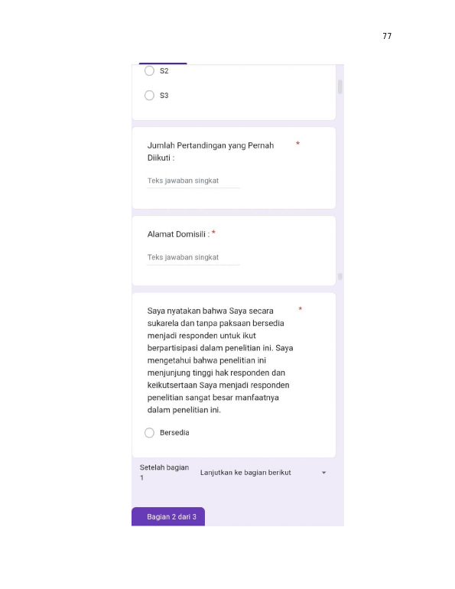This screenshot has width=455, height=589.
Task: Click the lower small scrollbar handle
Action: 340,277
